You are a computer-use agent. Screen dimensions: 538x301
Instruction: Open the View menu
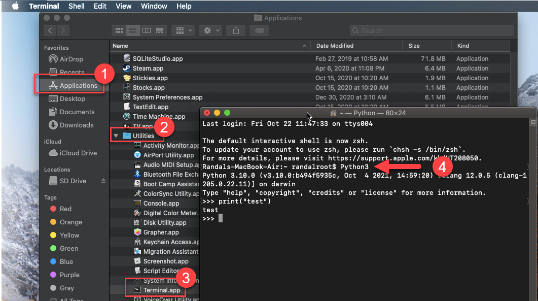pos(124,6)
